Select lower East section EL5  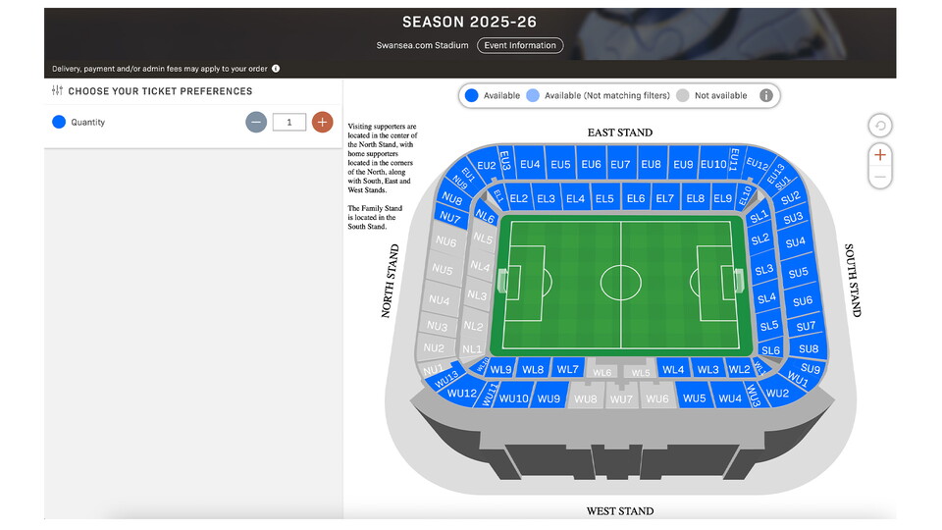[604, 199]
